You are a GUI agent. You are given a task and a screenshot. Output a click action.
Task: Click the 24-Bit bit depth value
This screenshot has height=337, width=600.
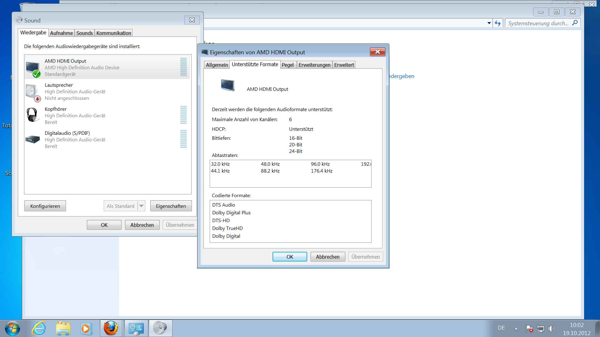(296, 151)
